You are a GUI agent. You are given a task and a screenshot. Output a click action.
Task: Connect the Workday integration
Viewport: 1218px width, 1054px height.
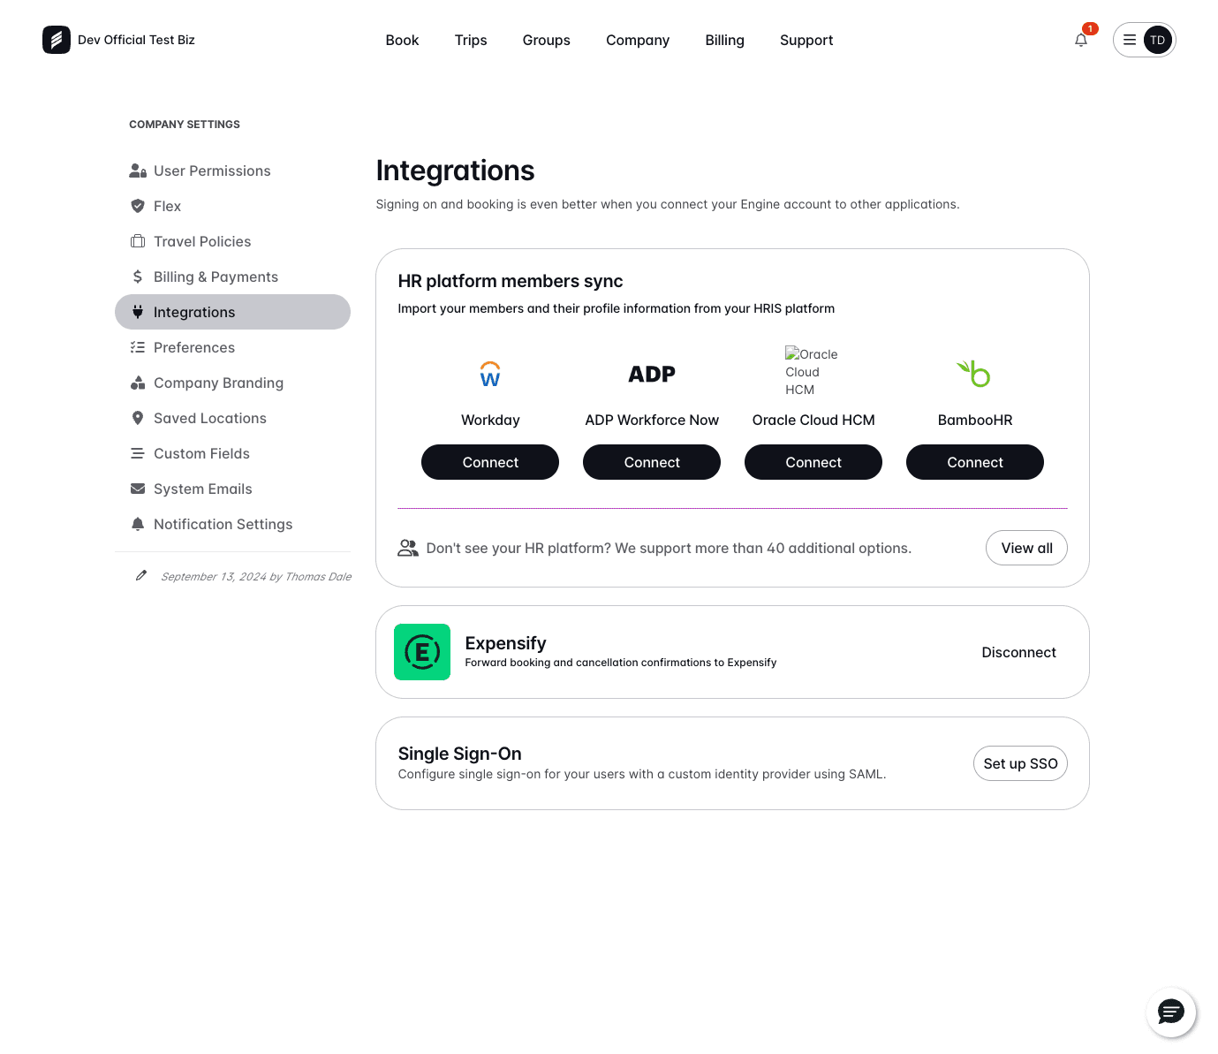(490, 462)
